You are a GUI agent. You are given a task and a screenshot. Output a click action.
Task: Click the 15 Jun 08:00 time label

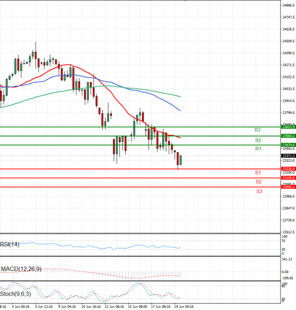tap(138, 307)
